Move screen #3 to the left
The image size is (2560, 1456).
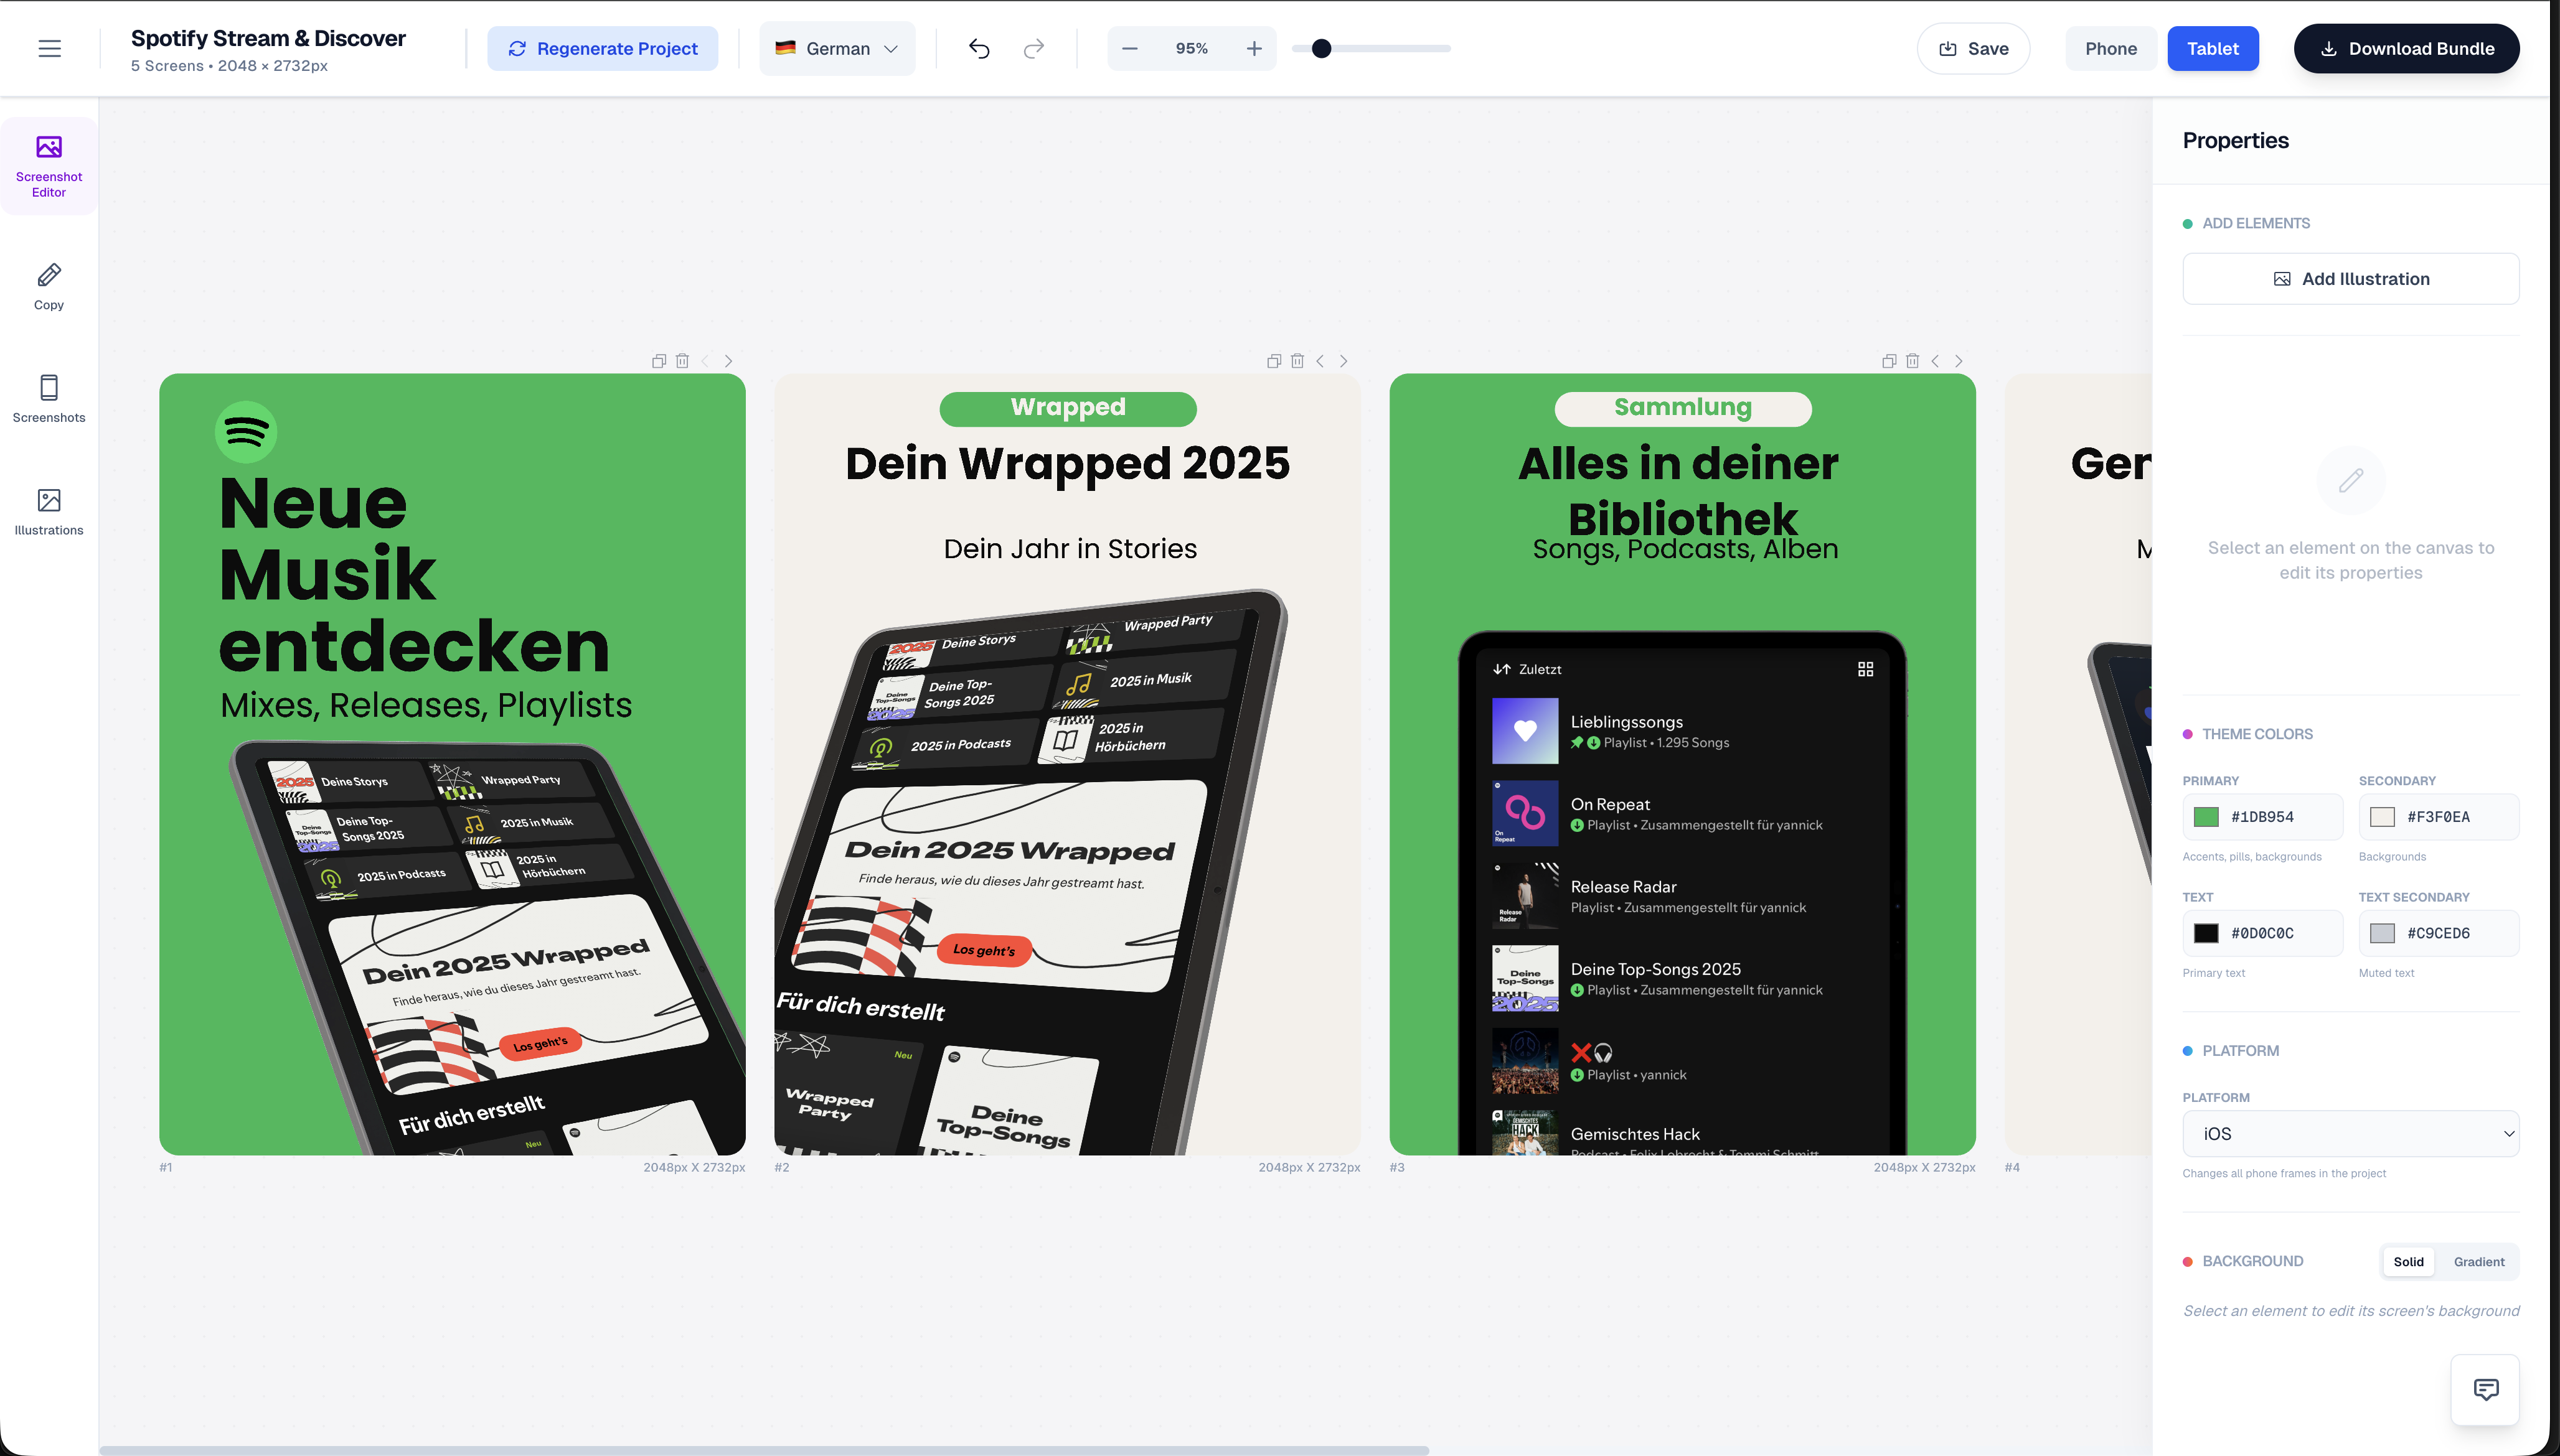(1936, 361)
